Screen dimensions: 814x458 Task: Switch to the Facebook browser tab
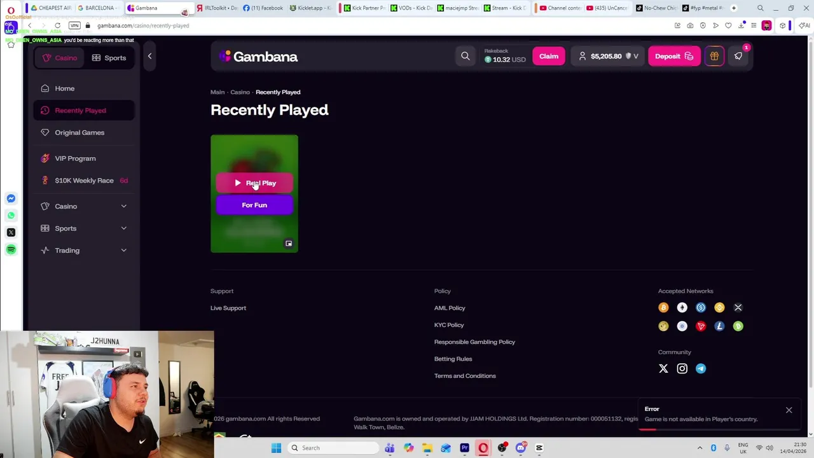(263, 8)
